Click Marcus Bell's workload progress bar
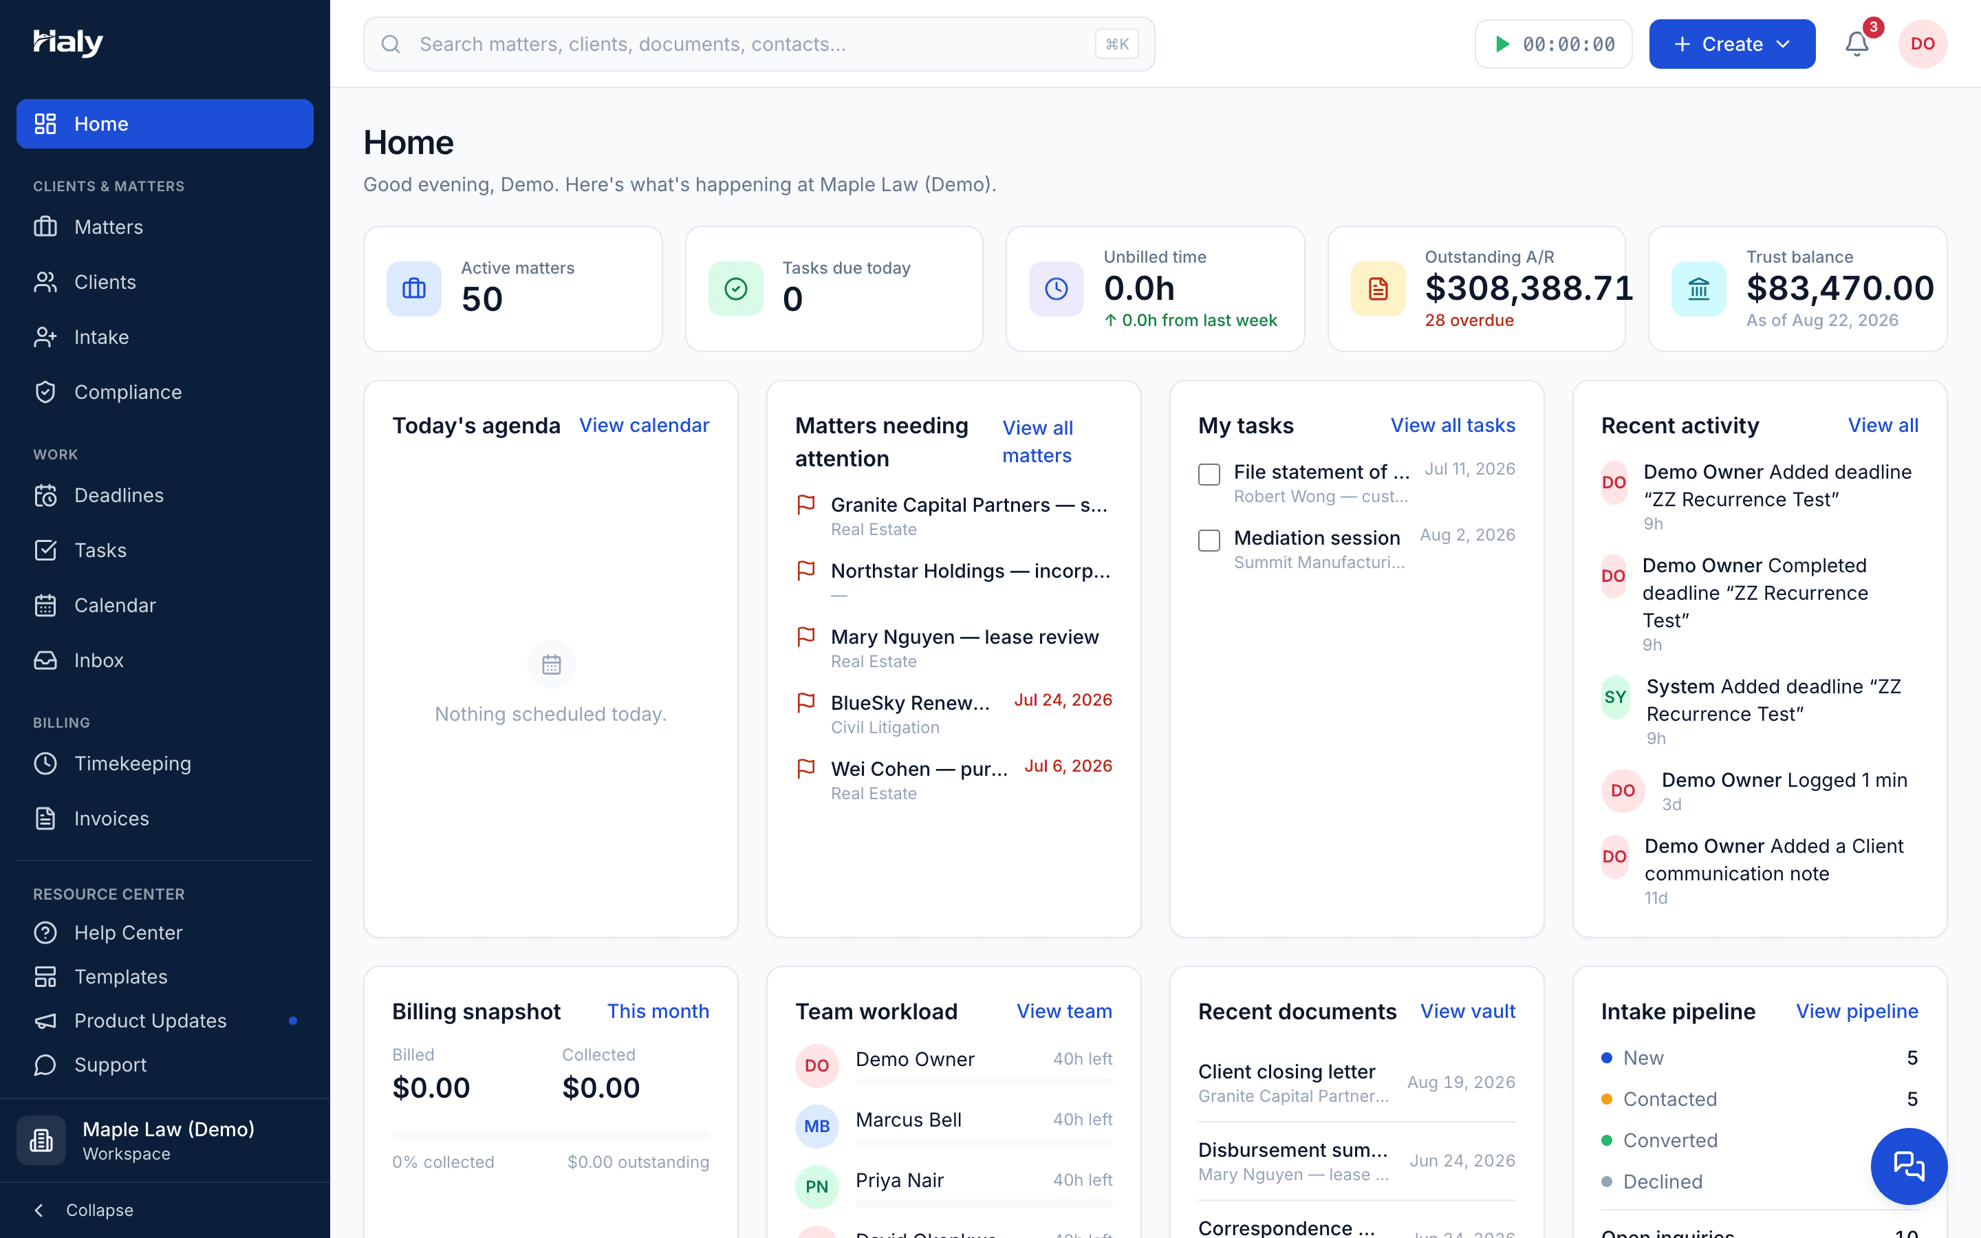This screenshot has width=1981, height=1238. pos(984,1143)
